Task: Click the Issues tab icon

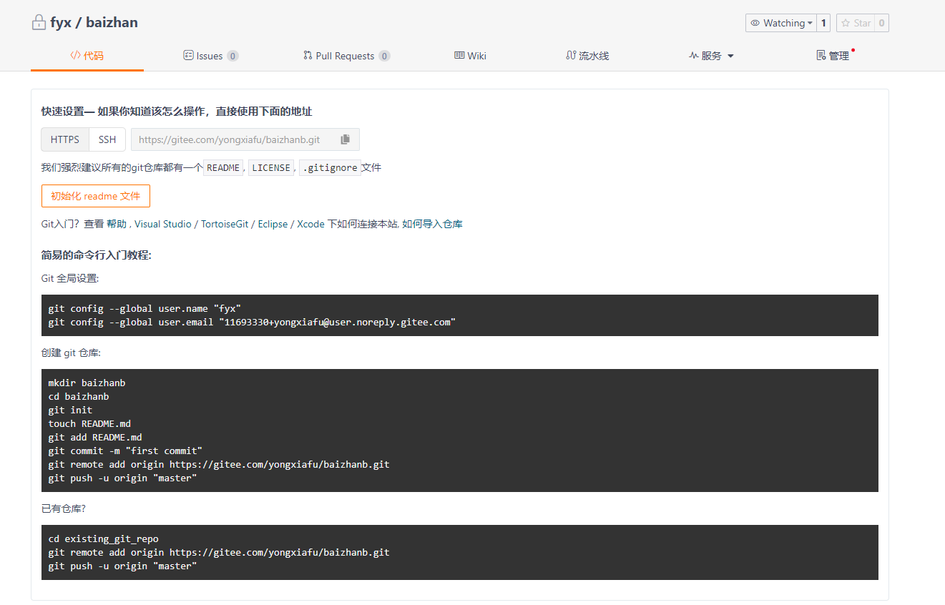Action: (x=188, y=55)
